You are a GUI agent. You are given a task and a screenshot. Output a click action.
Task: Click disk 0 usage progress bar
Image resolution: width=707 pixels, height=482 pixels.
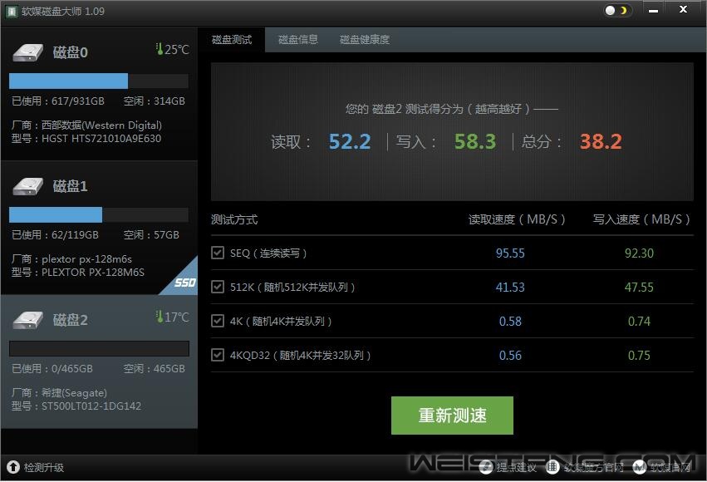coord(99,81)
